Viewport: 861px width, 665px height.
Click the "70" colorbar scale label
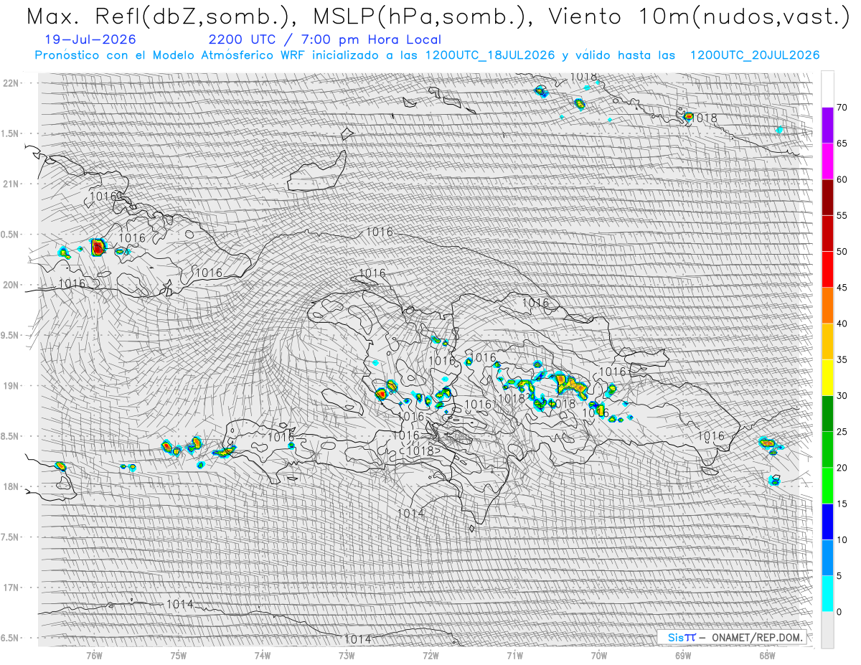pyautogui.click(x=842, y=108)
